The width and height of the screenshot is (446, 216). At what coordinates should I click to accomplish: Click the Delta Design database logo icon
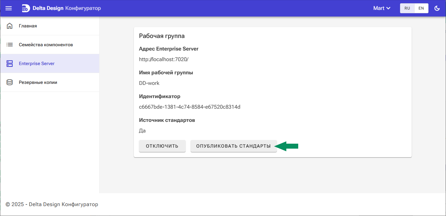(25, 8)
